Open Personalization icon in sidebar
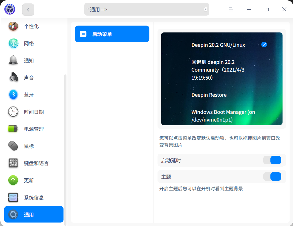Screen dimensions: 293x226 coord(13,26)
